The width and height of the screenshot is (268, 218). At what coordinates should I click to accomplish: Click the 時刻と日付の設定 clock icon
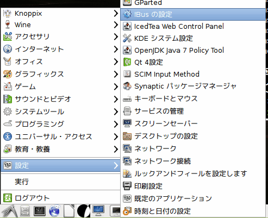click(x=127, y=211)
